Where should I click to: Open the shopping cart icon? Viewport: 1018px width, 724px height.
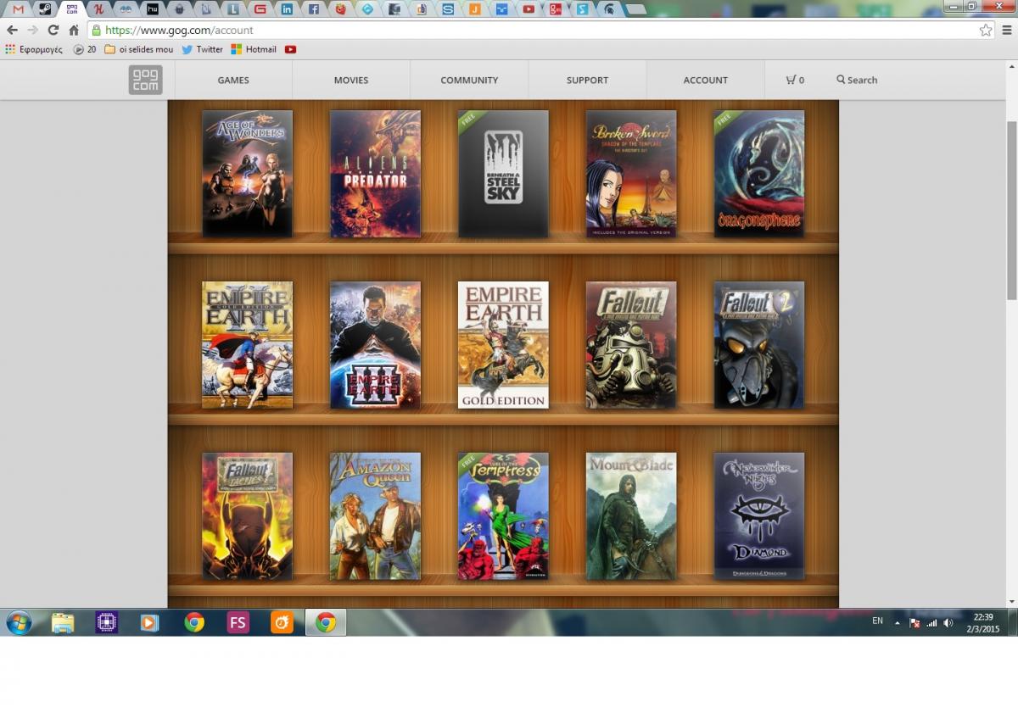pyautogui.click(x=791, y=80)
